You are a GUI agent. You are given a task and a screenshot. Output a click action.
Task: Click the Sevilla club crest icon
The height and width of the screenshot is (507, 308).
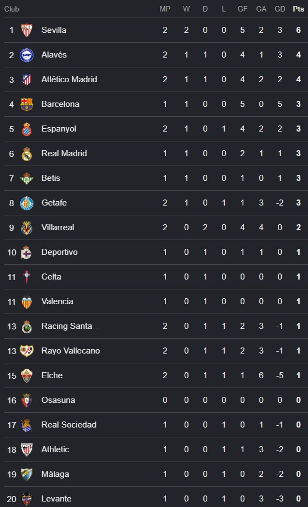tap(26, 30)
